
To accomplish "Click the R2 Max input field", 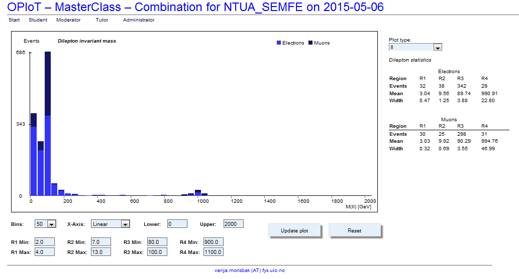I will pos(101,252).
